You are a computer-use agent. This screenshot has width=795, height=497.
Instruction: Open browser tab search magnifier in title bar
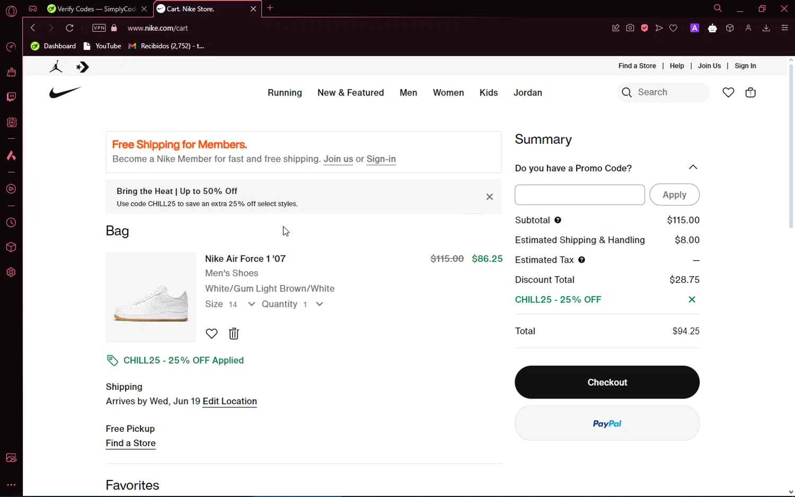click(718, 8)
